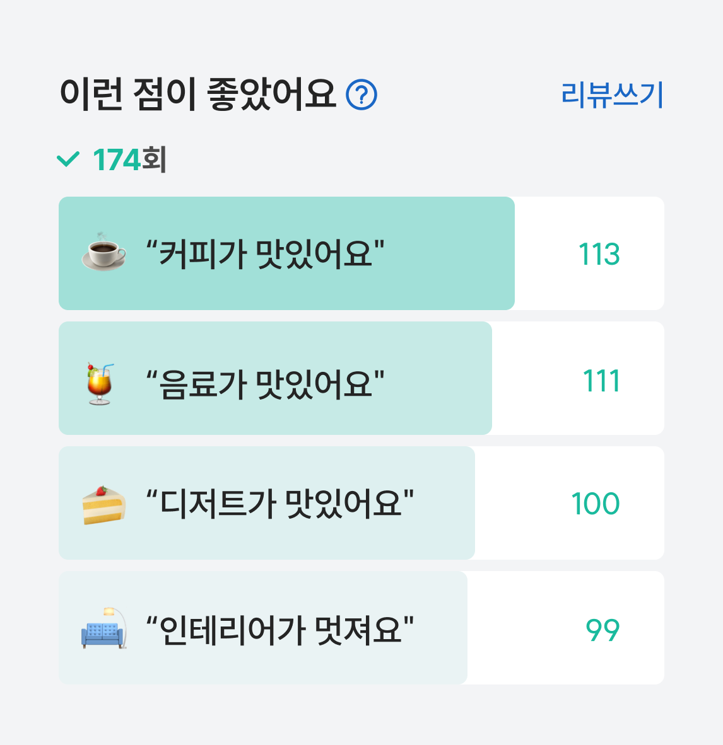The image size is (723, 745).
Task: Click the cake slice emoji icon
Action: tap(103, 505)
